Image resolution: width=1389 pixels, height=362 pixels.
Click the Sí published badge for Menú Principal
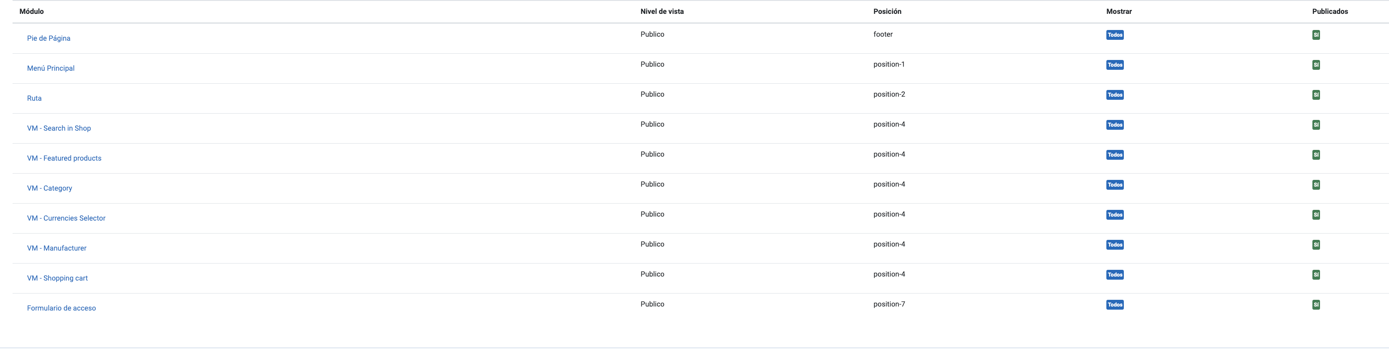[x=1316, y=65]
